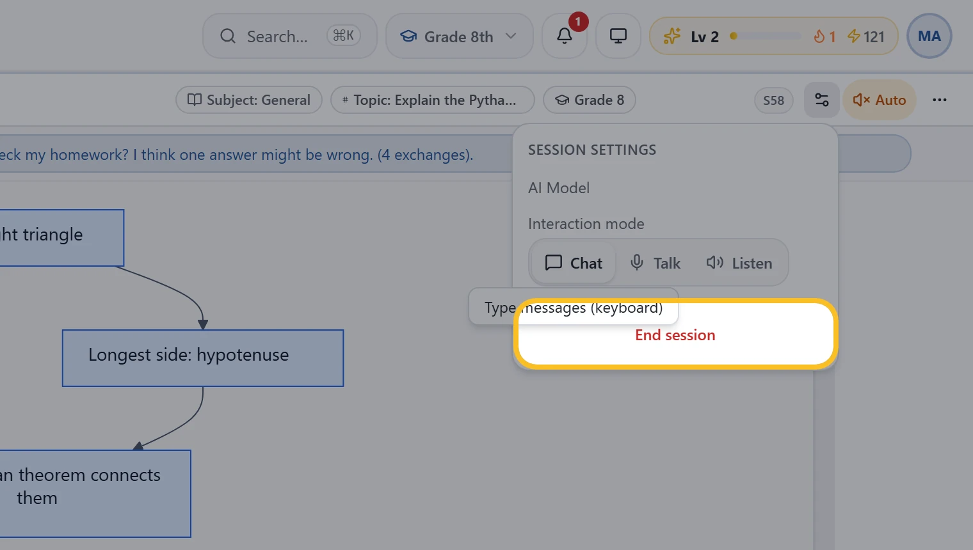The image size is (973, 550).
Task: Click the sparkle level icon
Action: coord(671,36)
